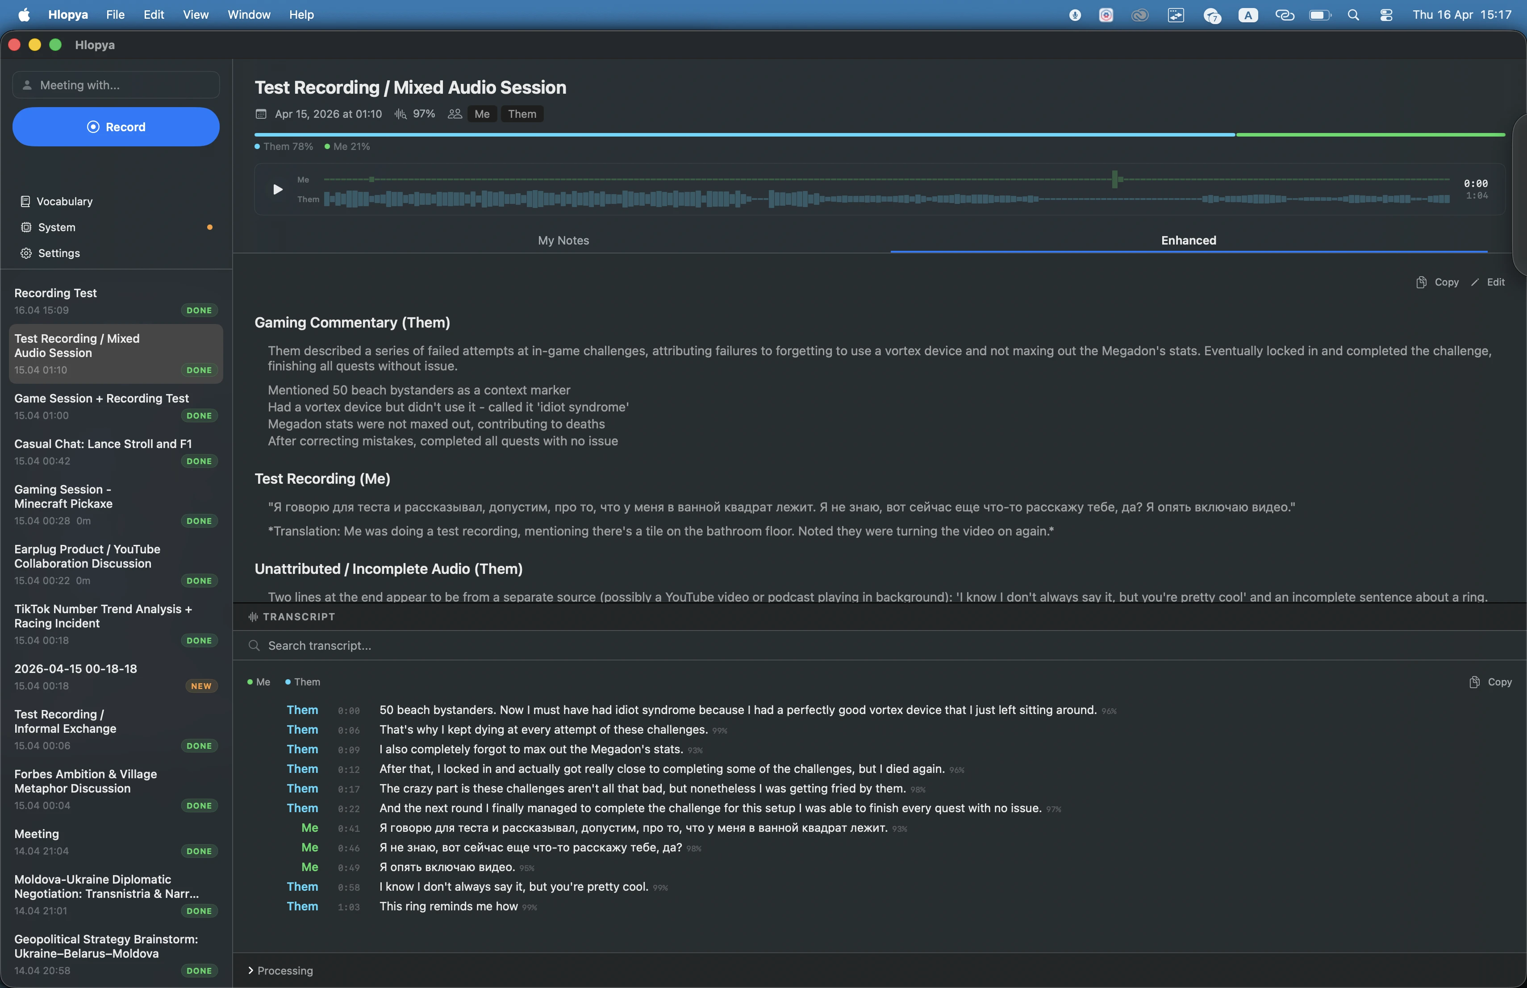Click Copy icon above enhanced notes
The height and width of the screenshot is (988, 1527).
click(x=1421, y=282)
